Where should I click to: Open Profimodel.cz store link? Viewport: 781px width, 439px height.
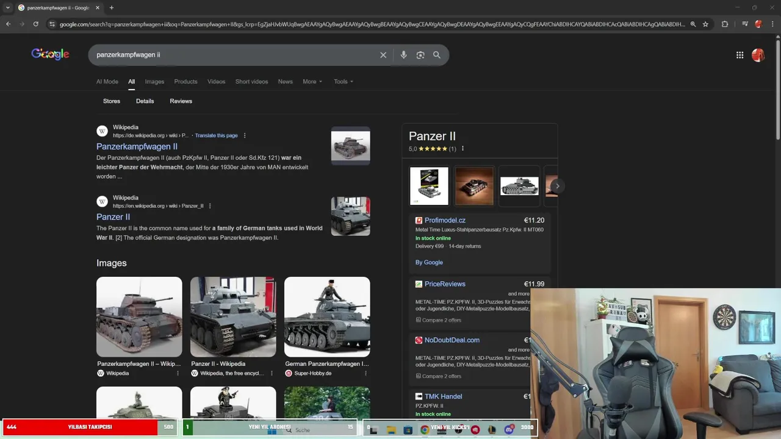point(445,220)
